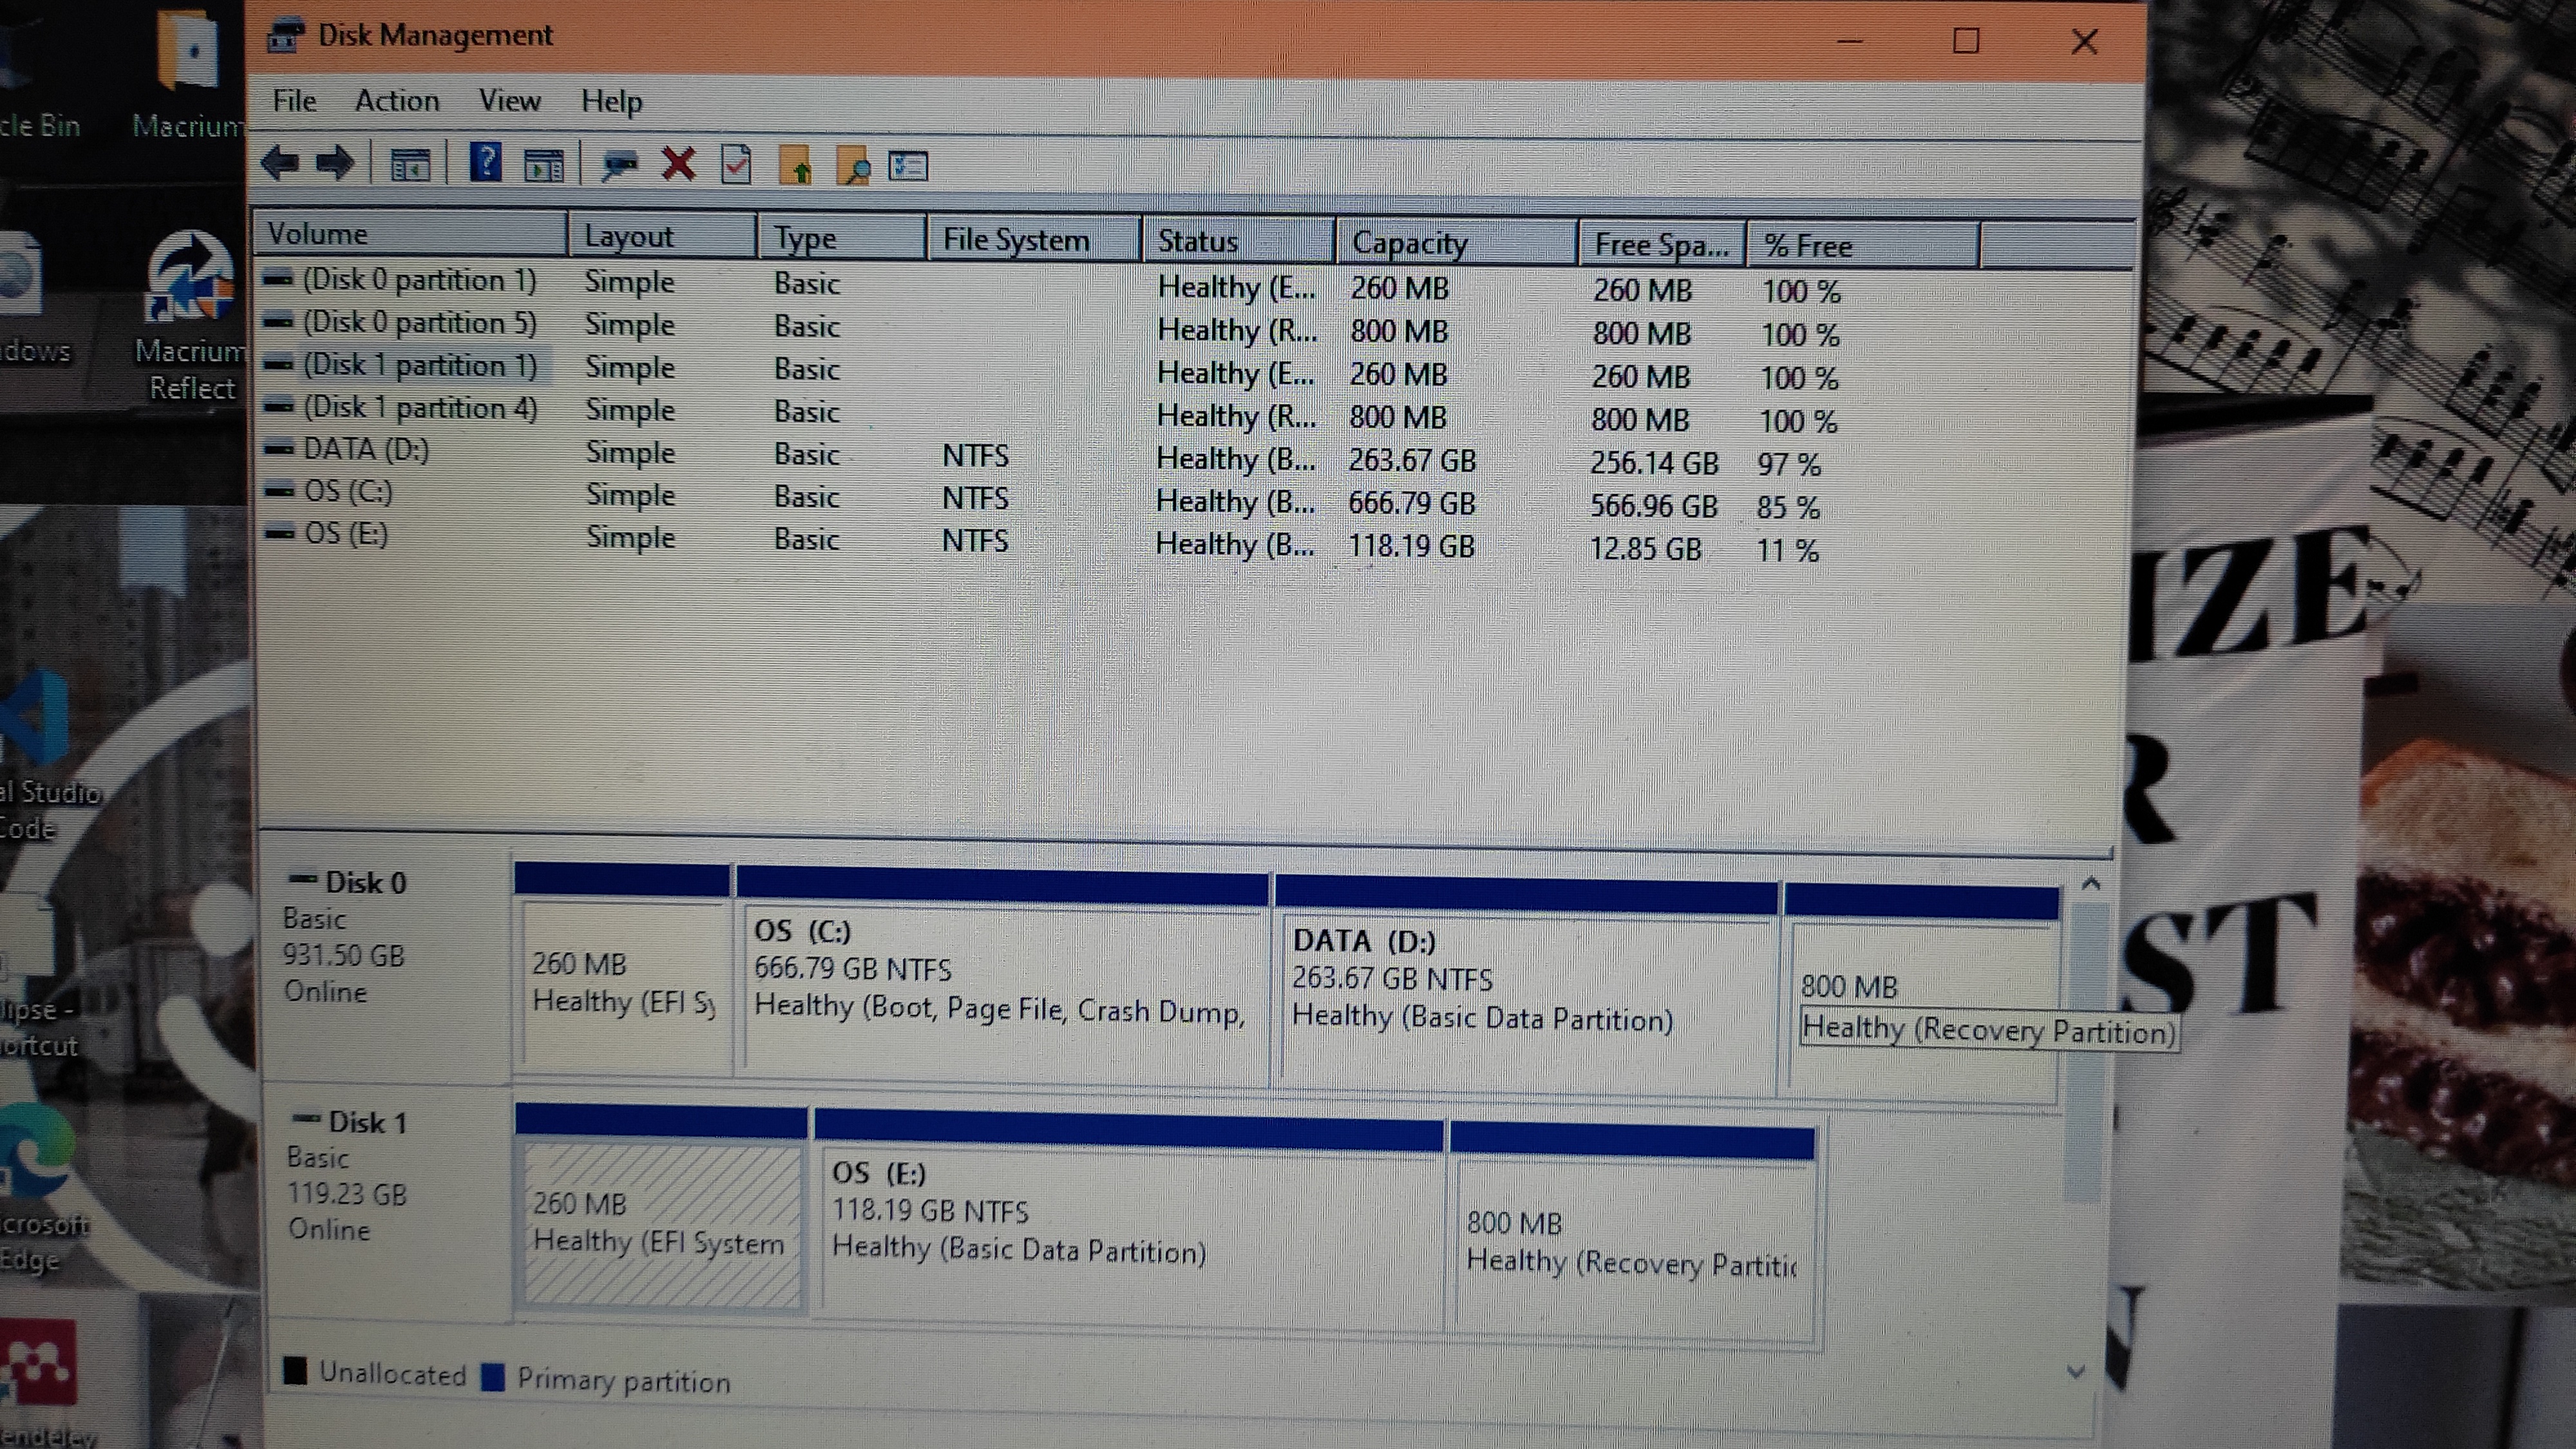Open the View menu

(509, 101)
